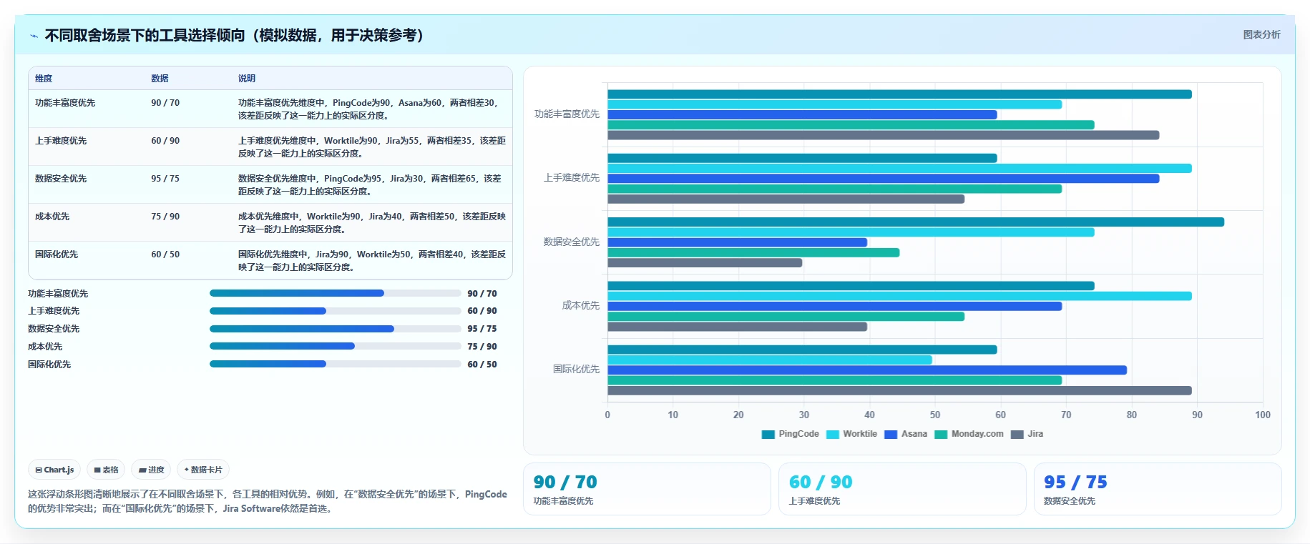Click the 95 / 75 data card
This screenshot has height=544, width=1310.
1158,489
